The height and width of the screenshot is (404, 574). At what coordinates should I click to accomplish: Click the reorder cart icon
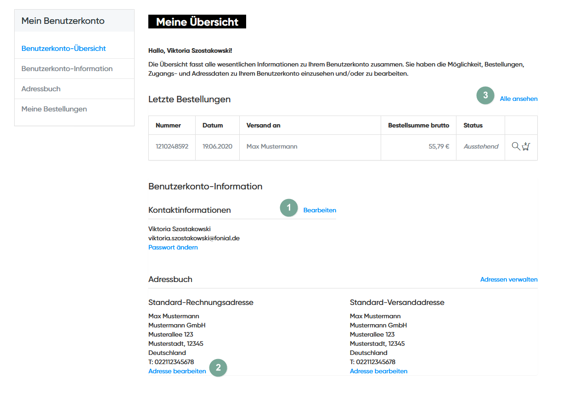click(526, 146)
